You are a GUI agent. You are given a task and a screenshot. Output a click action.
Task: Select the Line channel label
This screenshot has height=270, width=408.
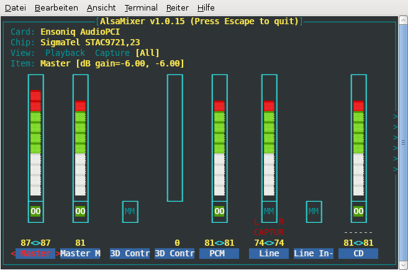(x=269, y=253)
